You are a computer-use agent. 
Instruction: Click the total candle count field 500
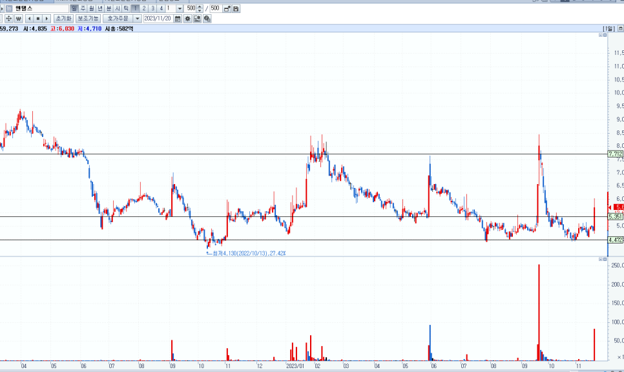click(x=215, y=8)
